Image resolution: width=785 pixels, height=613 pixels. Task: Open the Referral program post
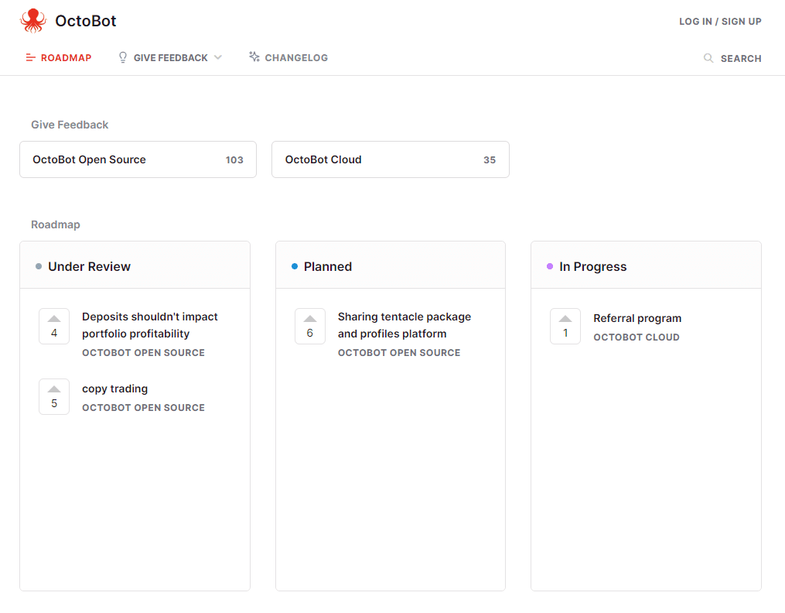pyautogui.click(x=637, y=318)
